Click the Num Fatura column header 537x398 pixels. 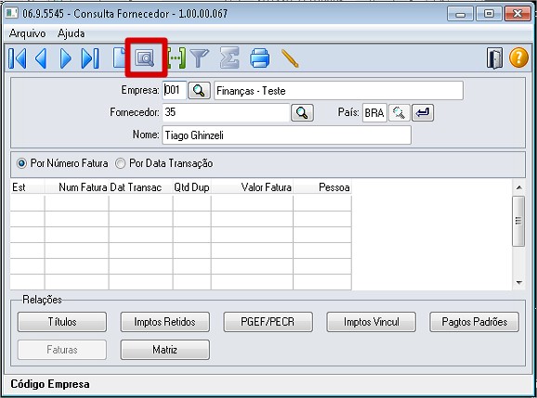77,187
